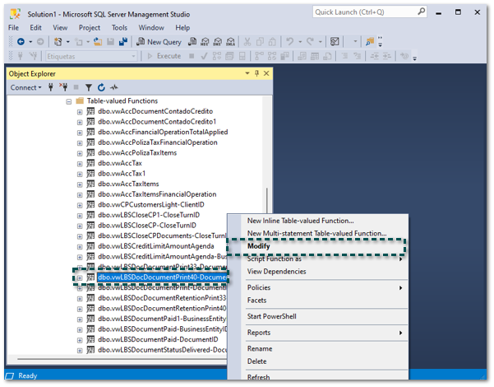Open the View menu

coord(60,28)
